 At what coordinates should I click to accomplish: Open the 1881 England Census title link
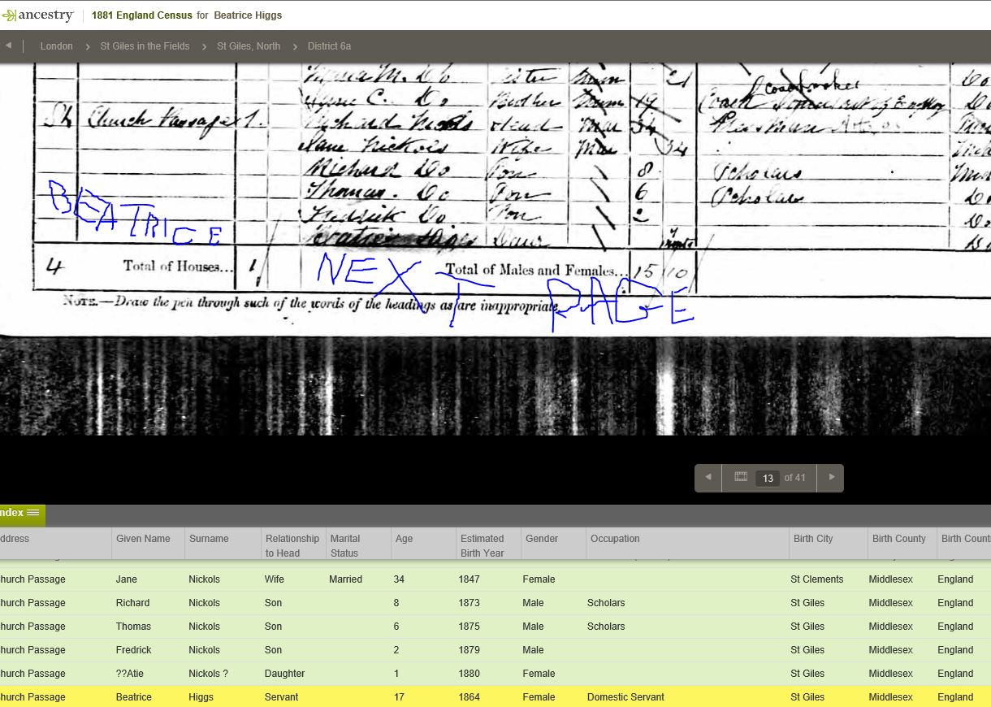coord(141,15)
